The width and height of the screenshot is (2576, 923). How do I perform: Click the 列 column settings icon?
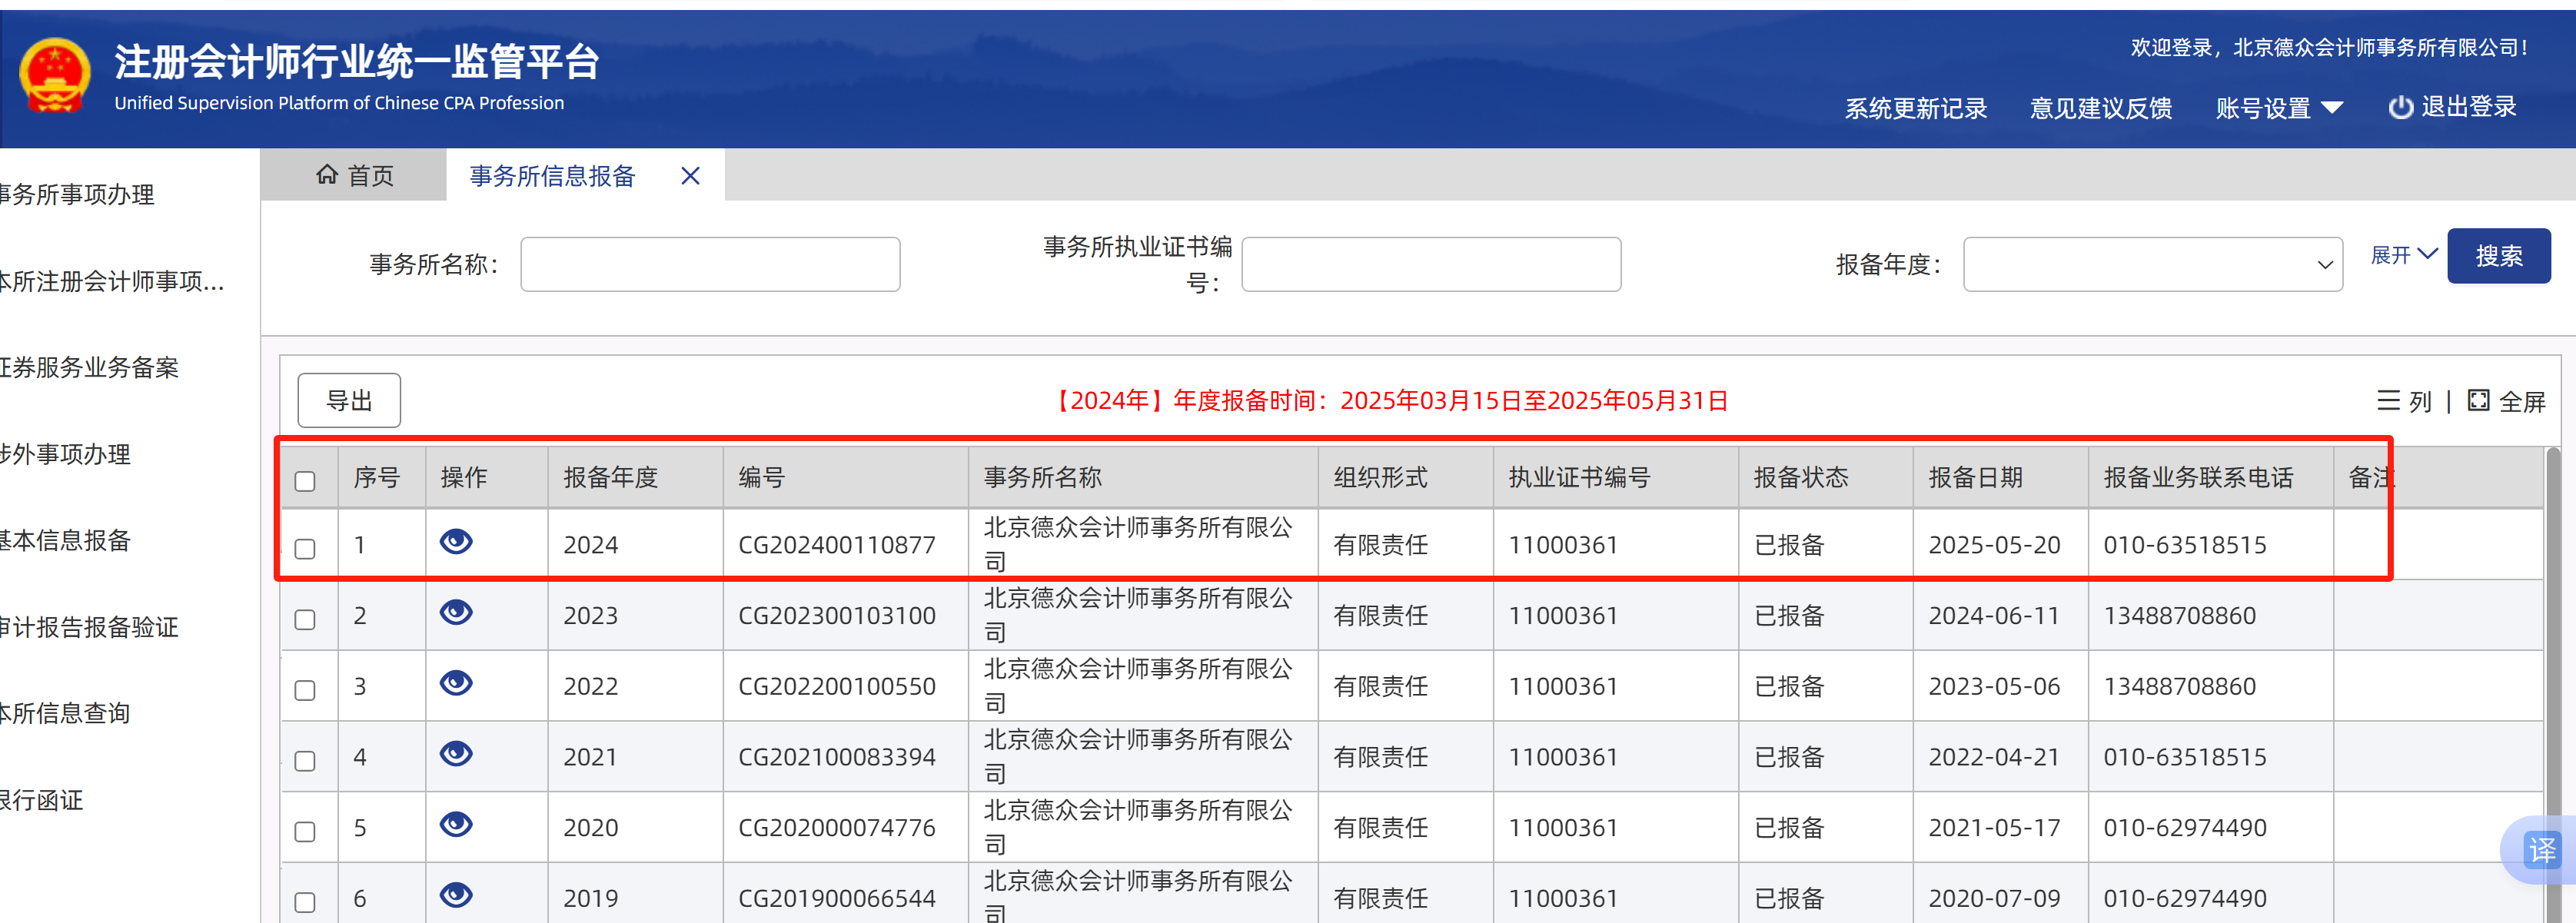pos(2389,401)
